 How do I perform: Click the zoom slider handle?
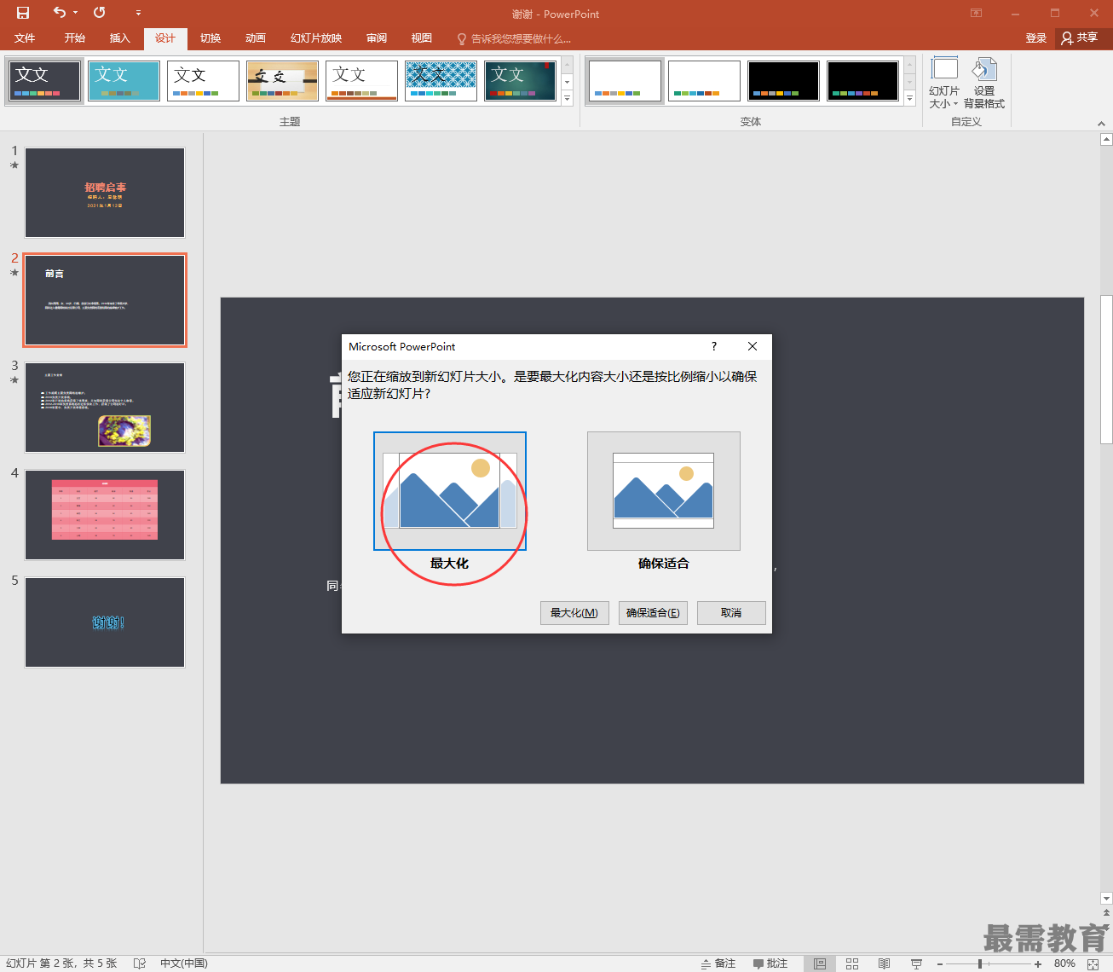point(980,963)
